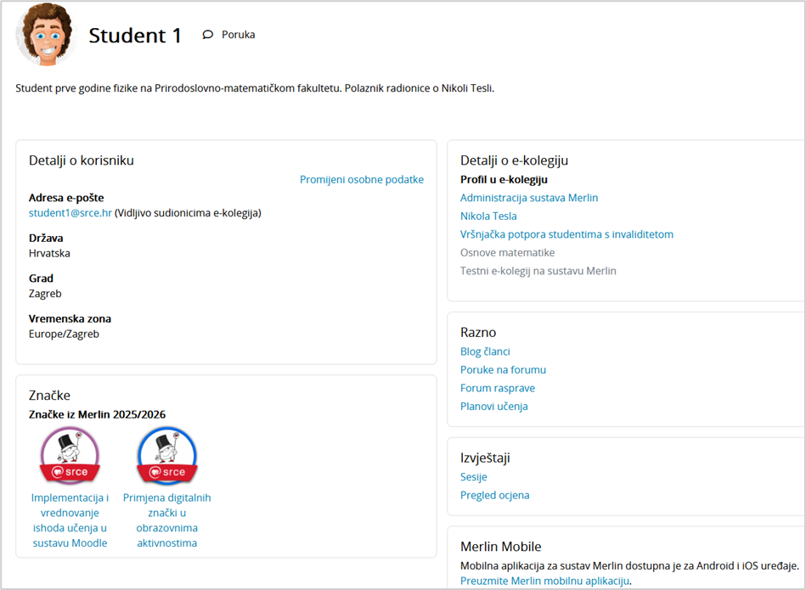Click the Poruka speech bubble icon

coord(208,35)
